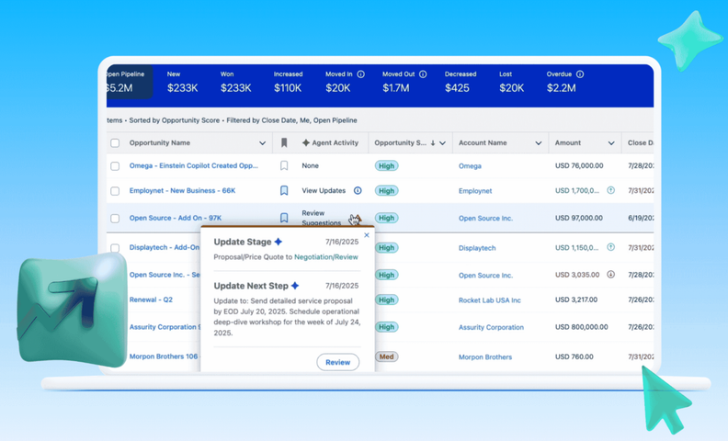Screen dimensions: 728x441
Task: Click USD 800,000.00 amount cell
Action: pos(581,327)
